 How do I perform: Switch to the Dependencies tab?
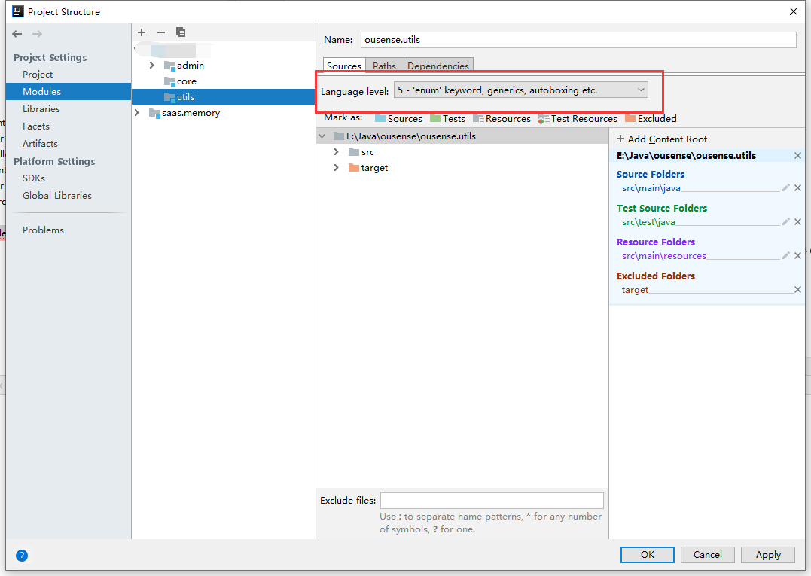coord(438,66)
